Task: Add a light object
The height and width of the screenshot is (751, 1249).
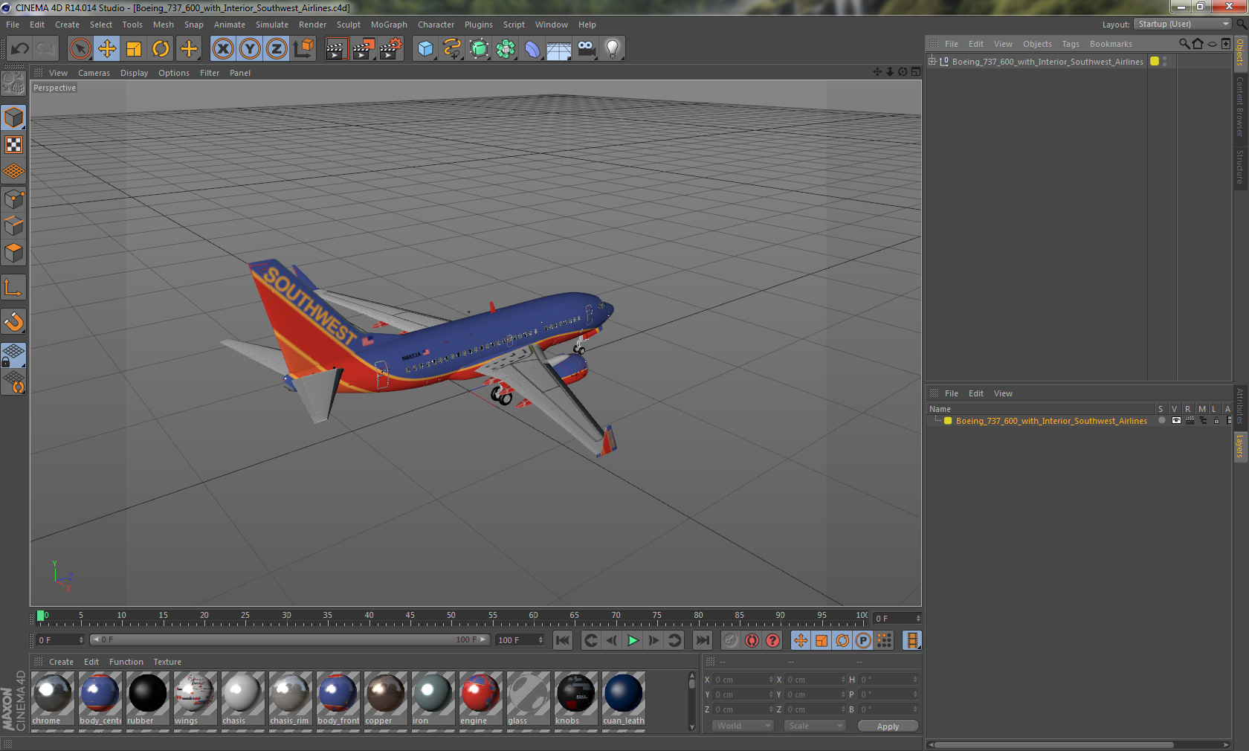Action: click(x=613, y=49)
